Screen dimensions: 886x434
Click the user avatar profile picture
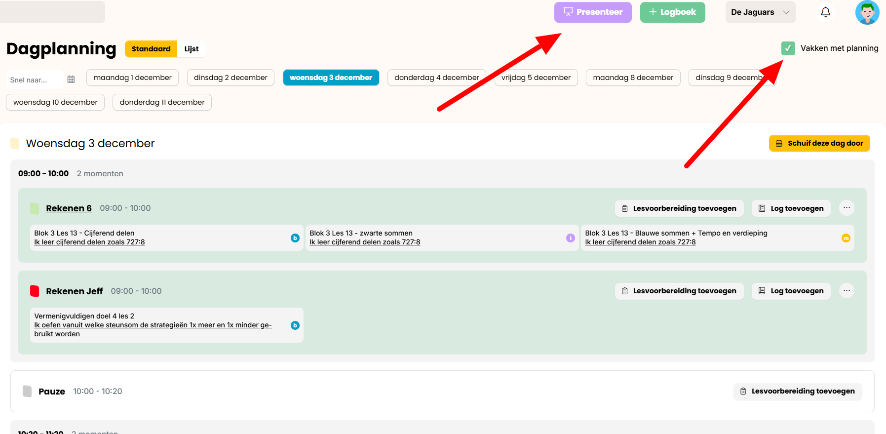coord(867,12)
